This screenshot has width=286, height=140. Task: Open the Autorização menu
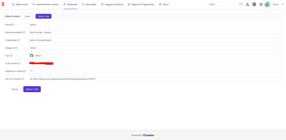point(89,4)
